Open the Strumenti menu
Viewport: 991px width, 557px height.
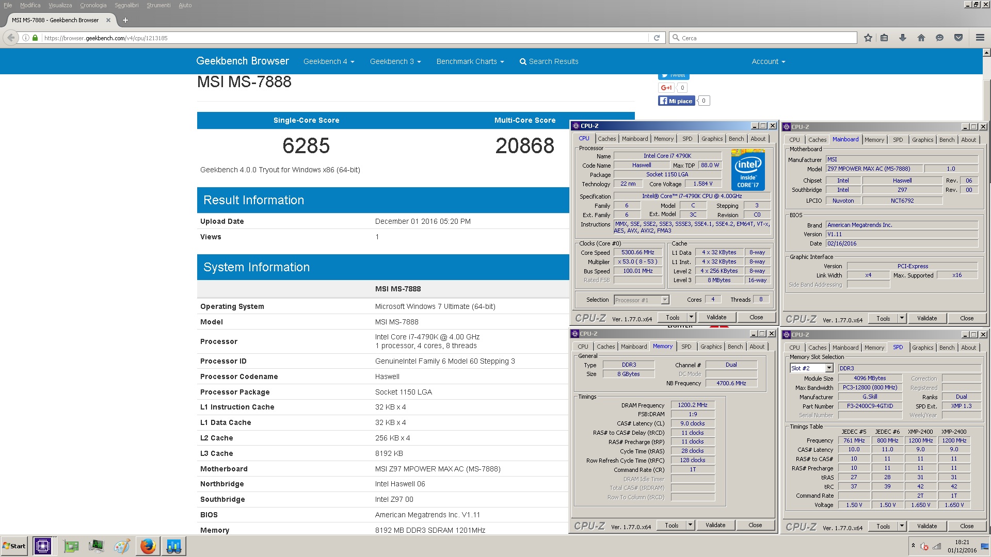pyautogui.click(x=158, y=5)
